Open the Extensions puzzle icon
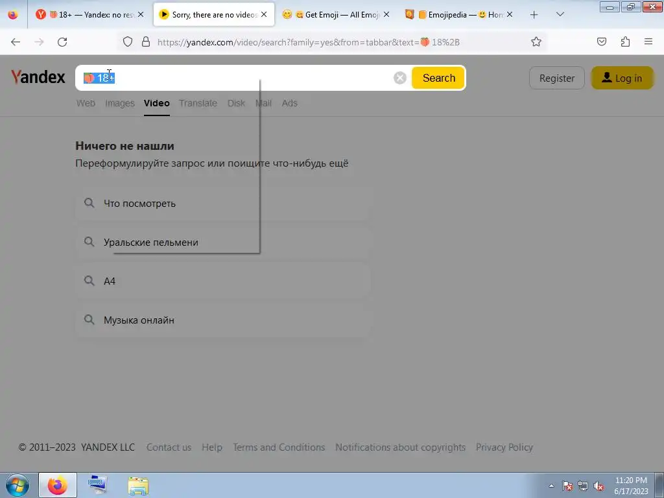 click(x=625, y=41)
